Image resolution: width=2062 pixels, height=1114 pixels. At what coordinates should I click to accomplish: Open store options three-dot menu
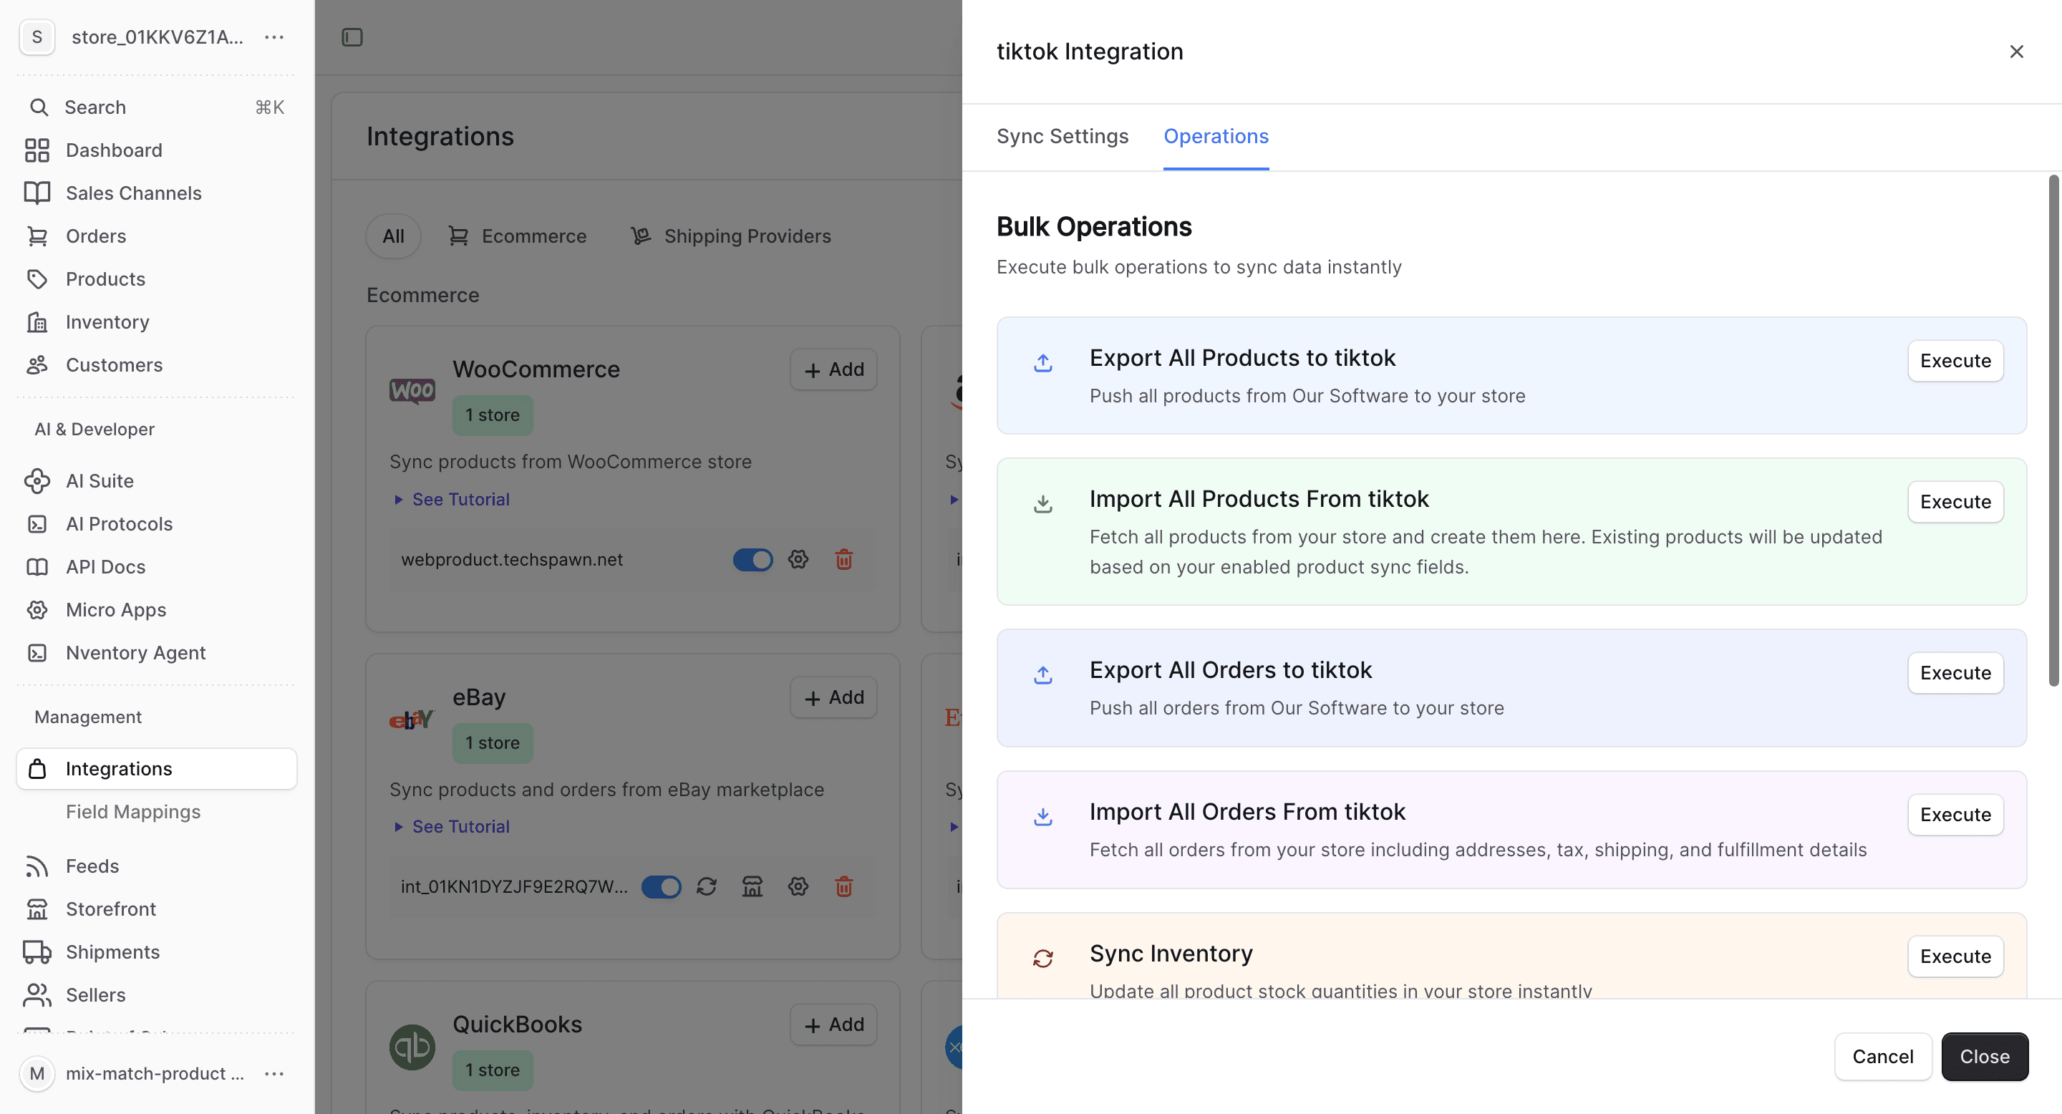coord(274,38)
